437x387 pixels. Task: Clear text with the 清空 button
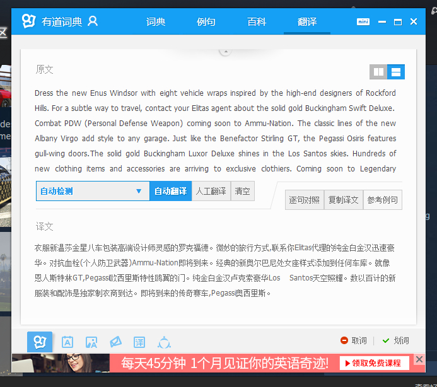[x=243, y=191]
